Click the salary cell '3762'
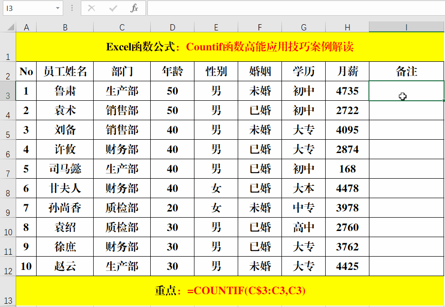 (347, 247)
